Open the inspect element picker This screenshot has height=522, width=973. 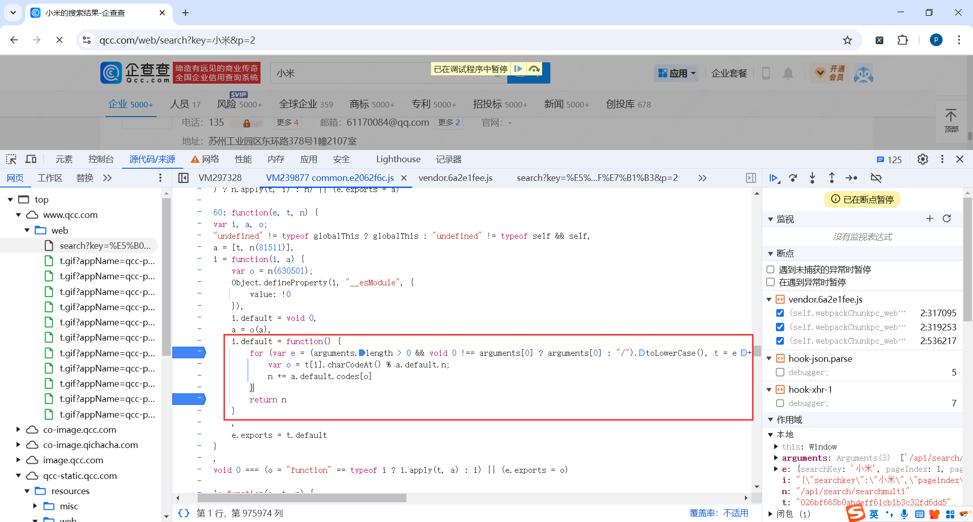tap(11, 159)
